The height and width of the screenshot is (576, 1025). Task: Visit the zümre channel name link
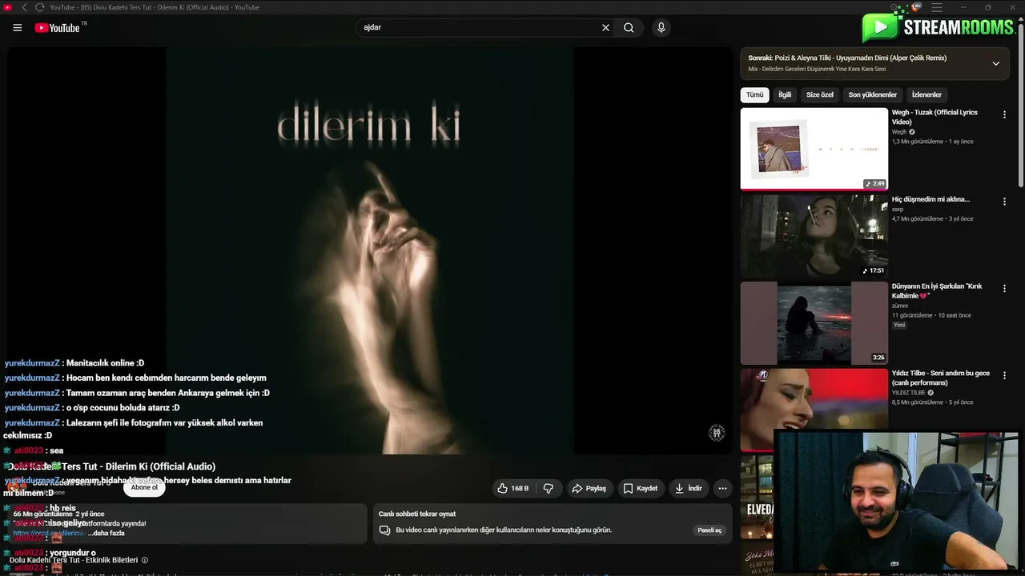(x=900, y=306)
